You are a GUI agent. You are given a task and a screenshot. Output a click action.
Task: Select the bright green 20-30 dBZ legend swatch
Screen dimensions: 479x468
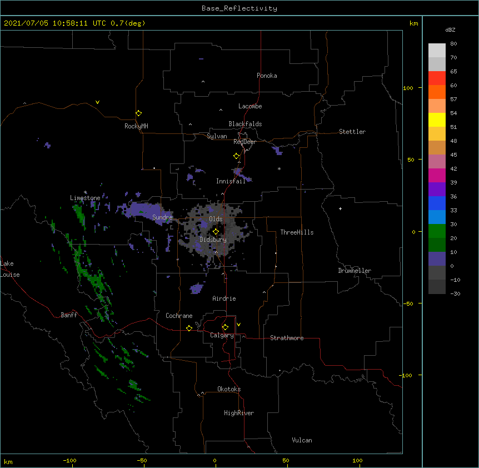point(437,231)
